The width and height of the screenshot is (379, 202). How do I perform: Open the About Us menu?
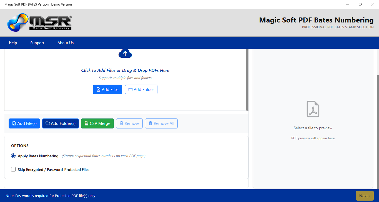tap(66, 43)
